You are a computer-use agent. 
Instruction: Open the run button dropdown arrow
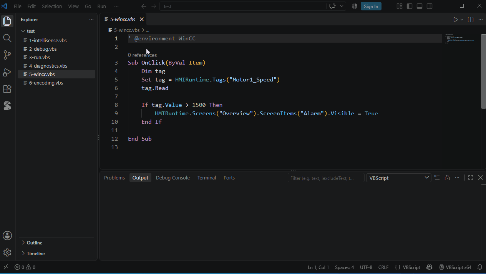[x=462, y=20]
